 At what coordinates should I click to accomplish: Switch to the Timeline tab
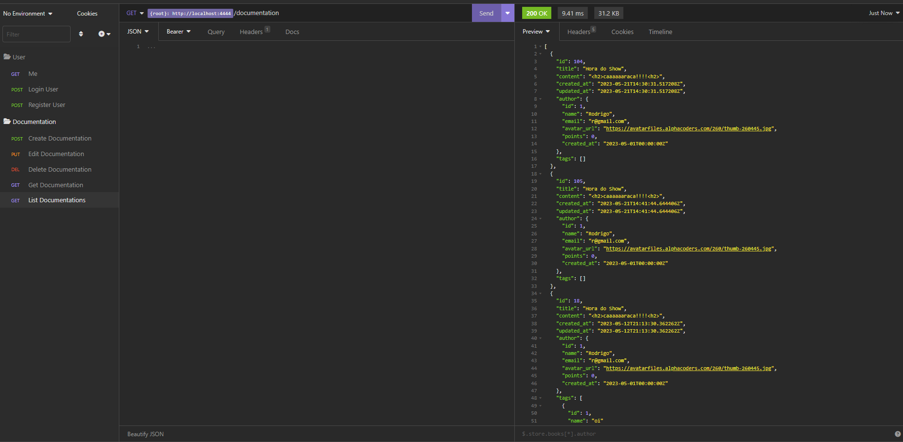(660, 32)
